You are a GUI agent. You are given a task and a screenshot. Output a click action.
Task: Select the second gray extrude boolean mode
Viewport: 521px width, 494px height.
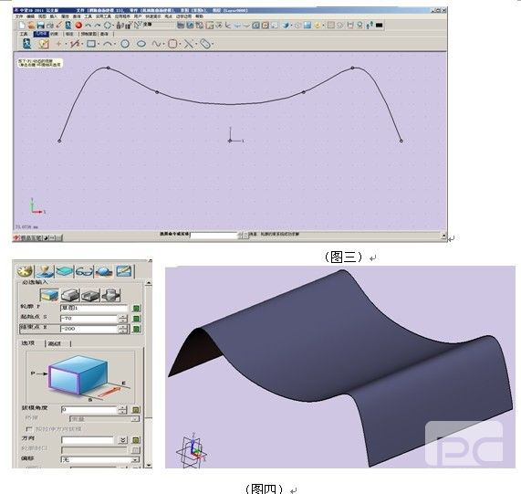[90, 295]
